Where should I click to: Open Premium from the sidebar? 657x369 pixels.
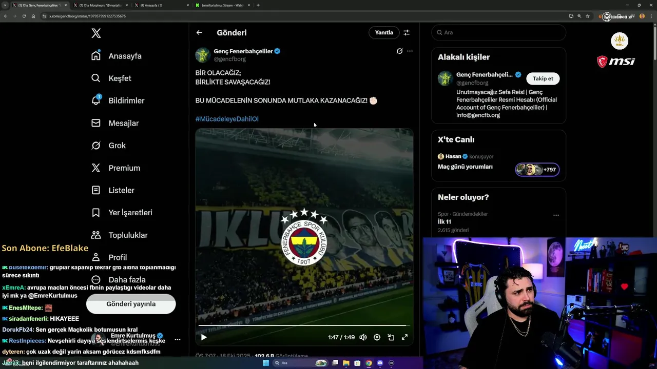[x=115, y=168]
